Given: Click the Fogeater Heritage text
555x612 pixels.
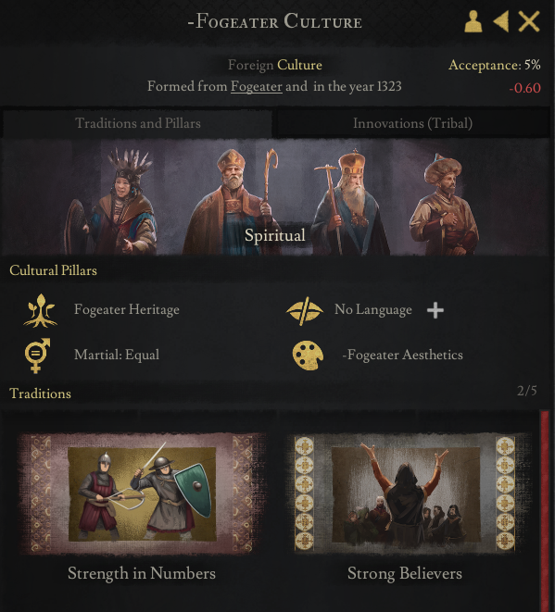Looking at the screenshot, I should (127, 310).
